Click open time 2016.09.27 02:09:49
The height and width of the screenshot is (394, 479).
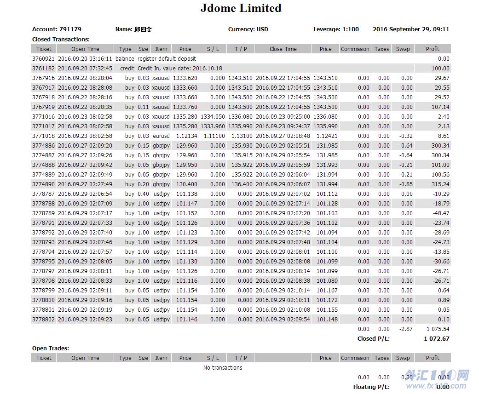[x=85, y=175]
